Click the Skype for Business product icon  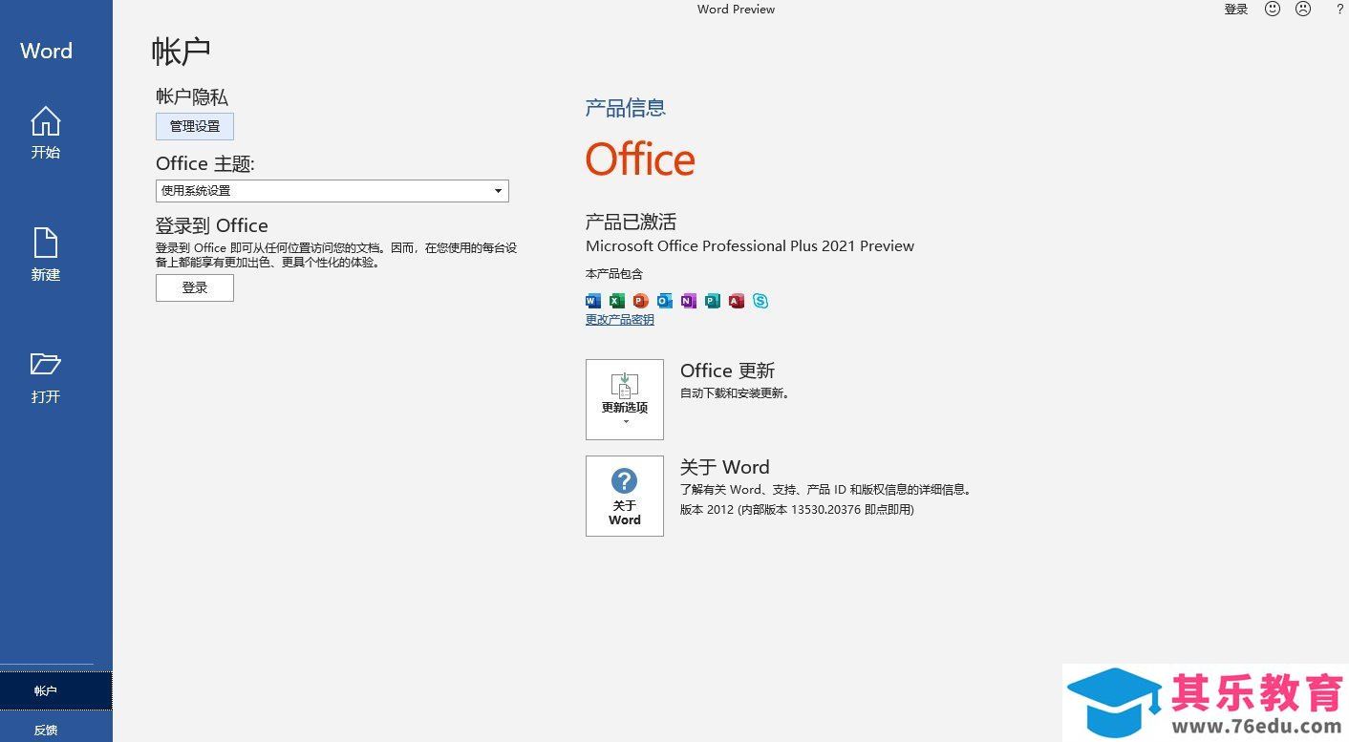click(760, 301)
